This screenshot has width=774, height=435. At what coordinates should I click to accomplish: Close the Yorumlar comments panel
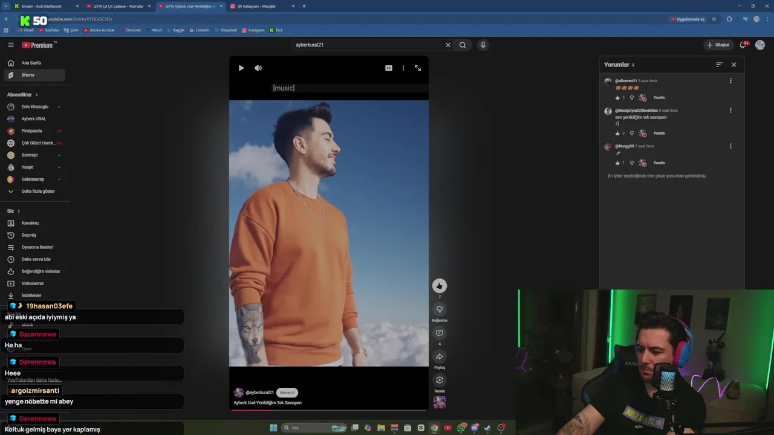pos(733,65)
